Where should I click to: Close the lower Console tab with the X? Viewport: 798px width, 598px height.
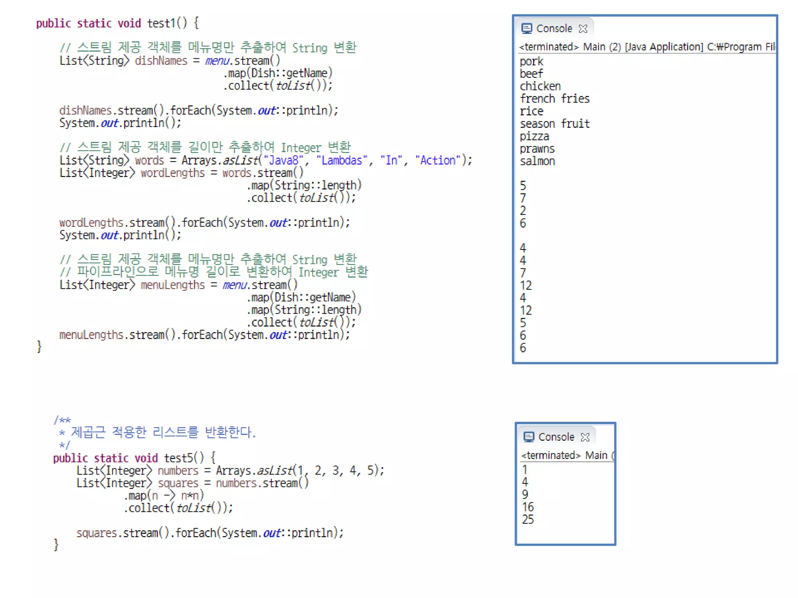[x=585, y=437]
